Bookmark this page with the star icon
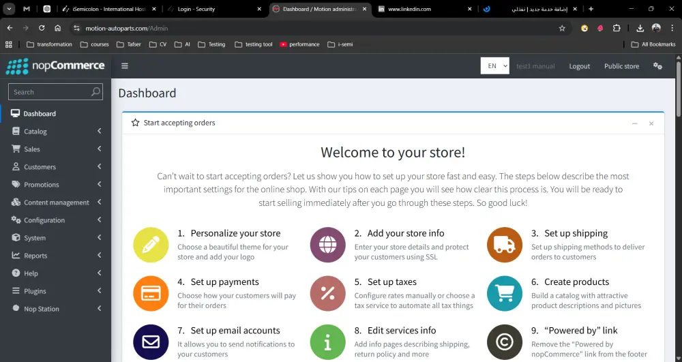The image size is (682, 362). coord(562,28)
